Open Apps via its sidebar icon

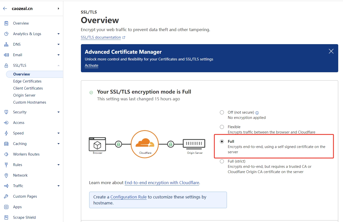(x=7, y=207)
